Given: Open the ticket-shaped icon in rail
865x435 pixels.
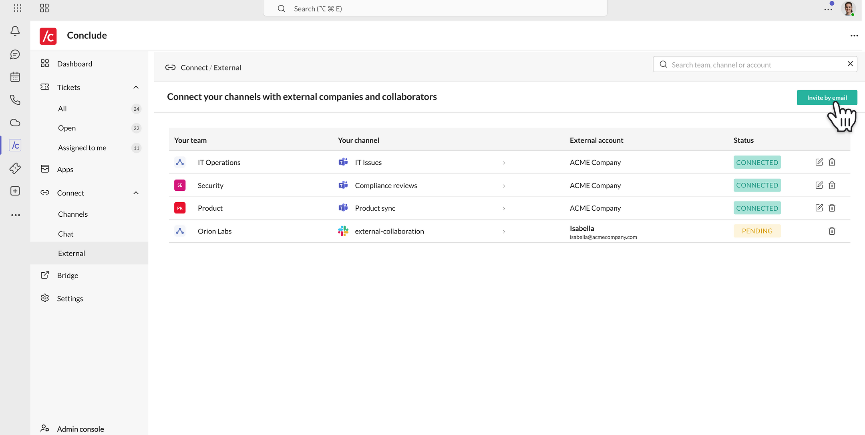Looking at the screenshot, I should (15, 168).
